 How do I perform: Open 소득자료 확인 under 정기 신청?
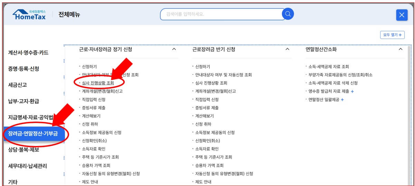click(93, 149)
